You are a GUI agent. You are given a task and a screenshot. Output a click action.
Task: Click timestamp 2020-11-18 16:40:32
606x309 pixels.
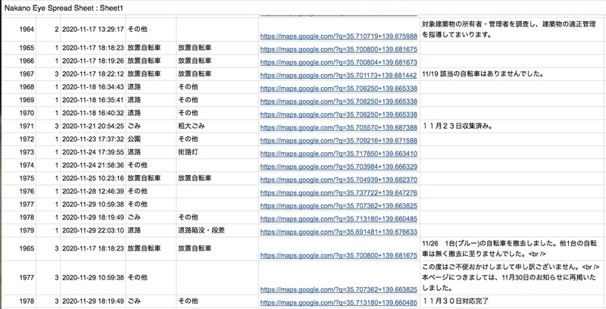tap(92, 113)
